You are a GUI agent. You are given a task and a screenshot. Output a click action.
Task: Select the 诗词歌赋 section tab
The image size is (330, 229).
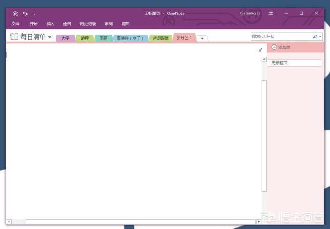(161, 38)
